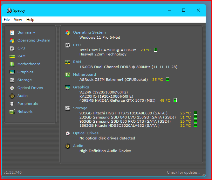Screen dimensions: 212x180
Task: Open the Motherboard heading link in summary
Action: 84,74
